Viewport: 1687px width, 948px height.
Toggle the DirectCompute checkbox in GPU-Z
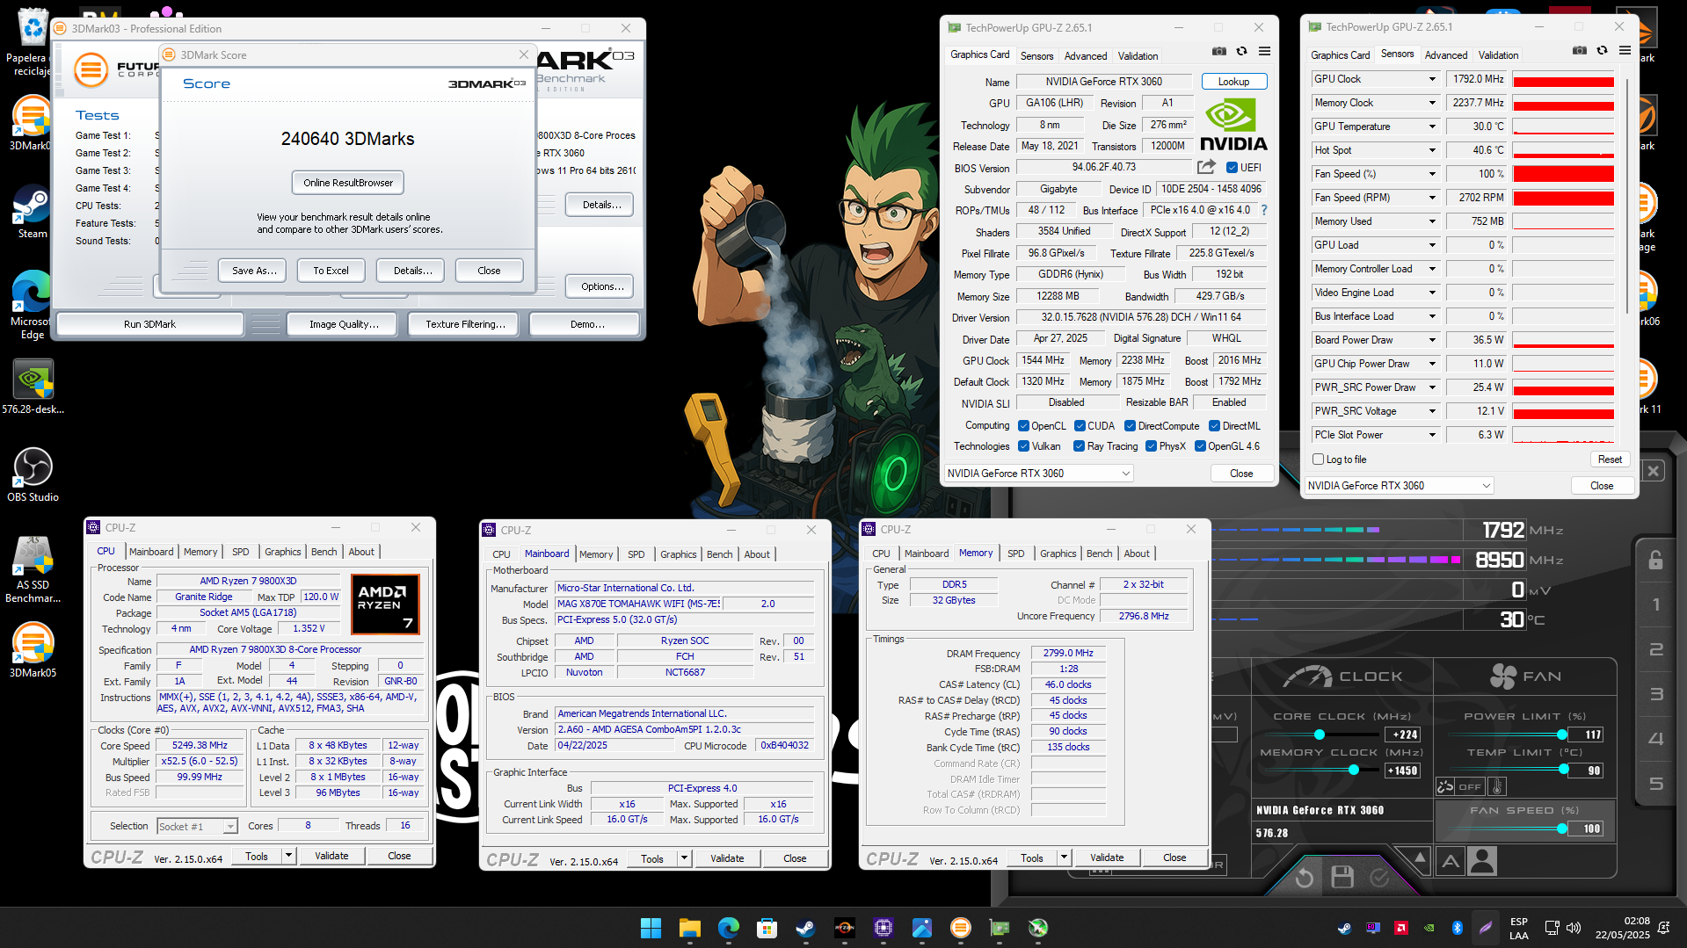coord(1131,426)
